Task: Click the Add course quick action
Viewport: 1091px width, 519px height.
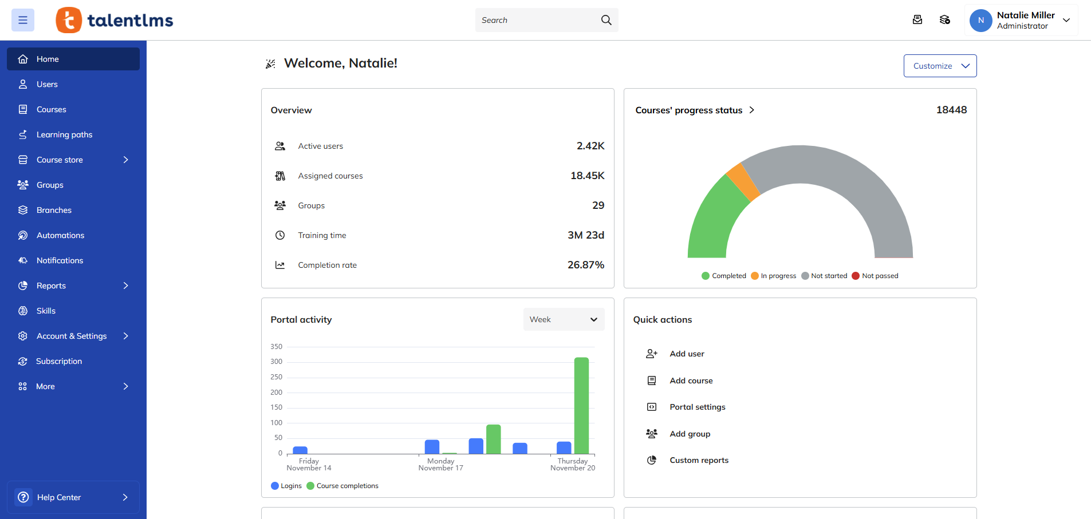Action: [691, 381]
